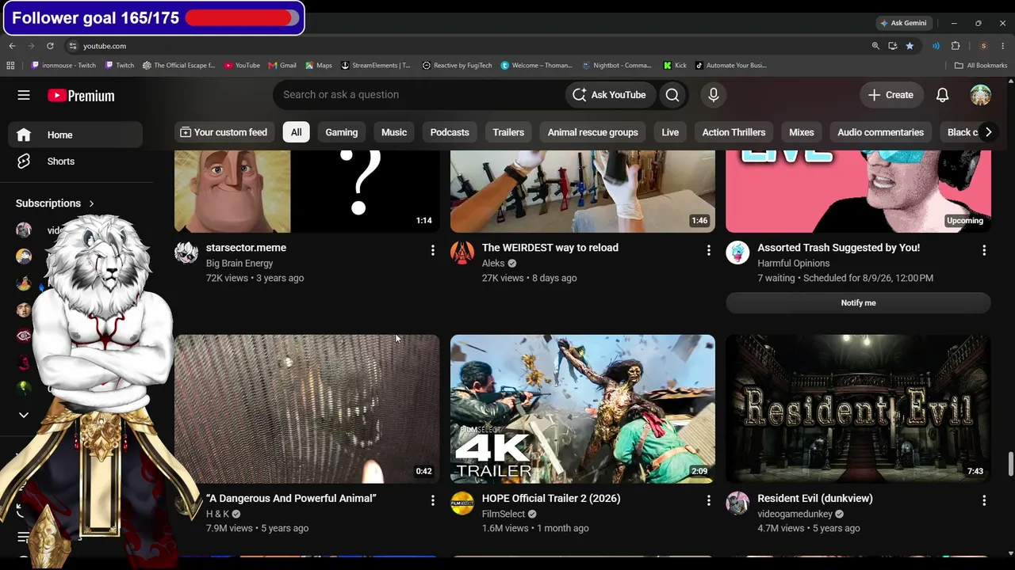Go to Home in the sidebar
Viewport: 1015px width, 570px height.
coord(76,135)
